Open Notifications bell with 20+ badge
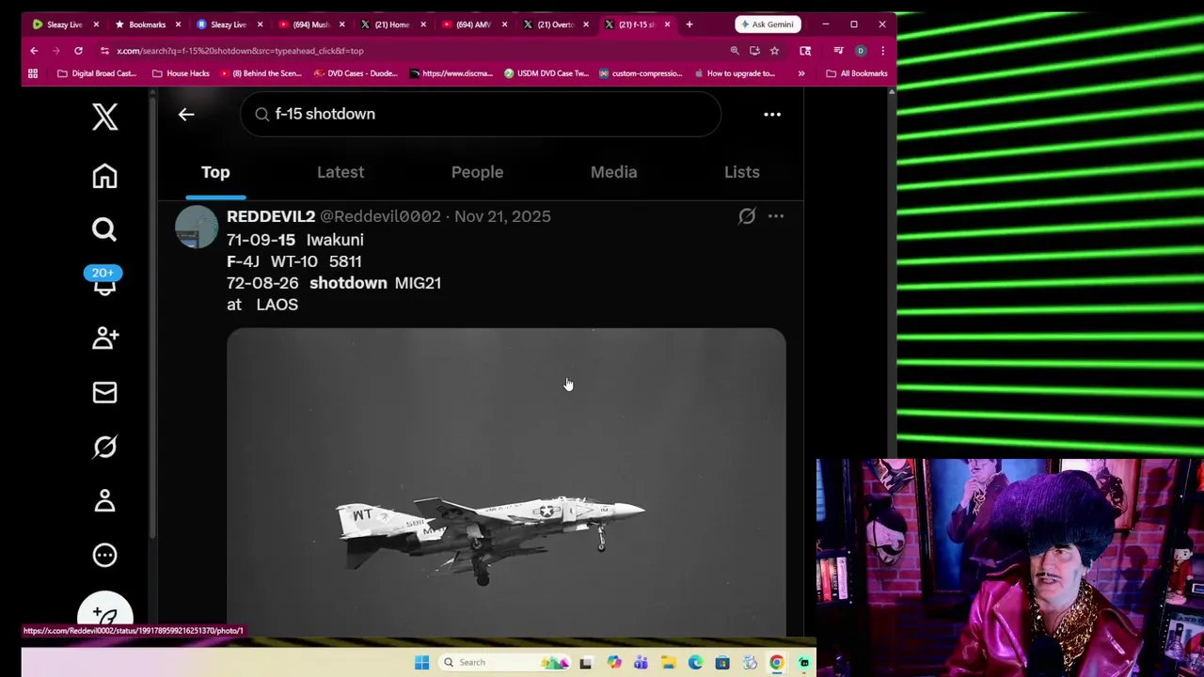 tap(103, 281)
